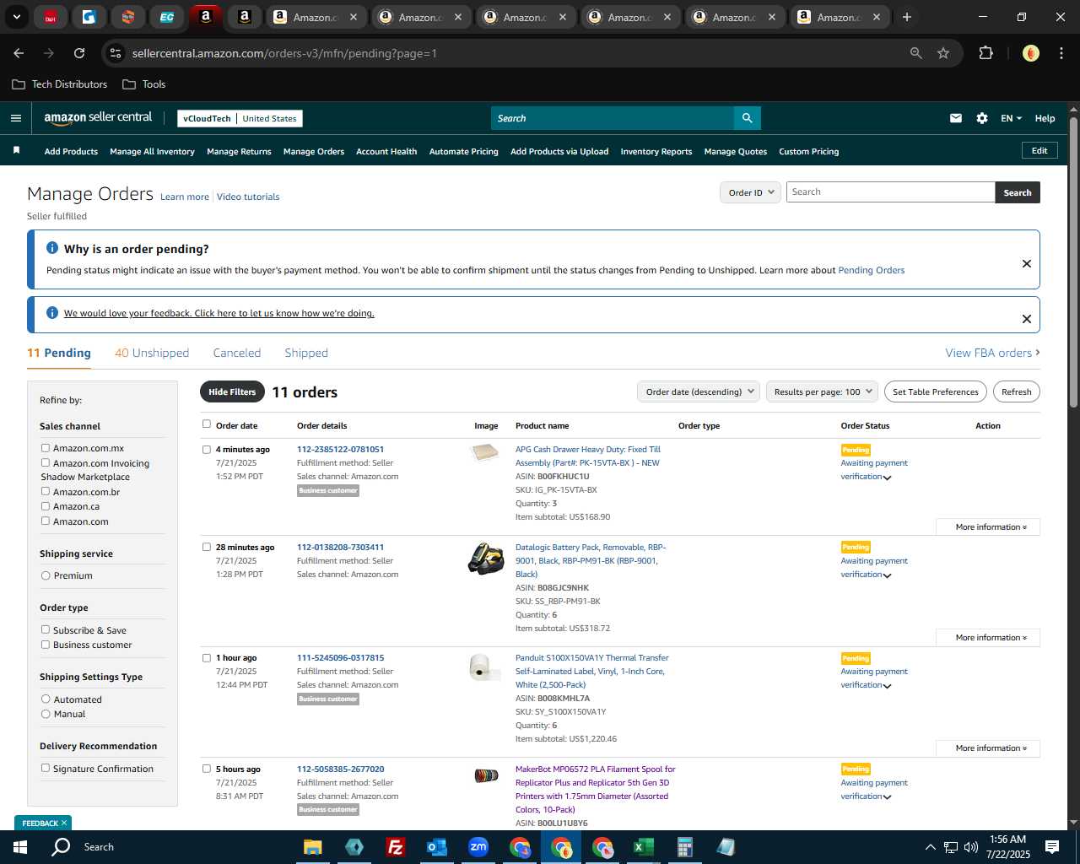
Task: Open the Order ID search type dropdown
Action: pyautogui.click(x=750, y=192)
